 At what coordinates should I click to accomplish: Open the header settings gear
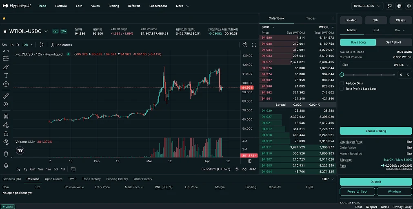[409, 6]
